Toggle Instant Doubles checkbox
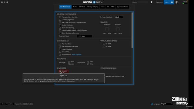Viewport: 194px width, 109px height. 60,49
